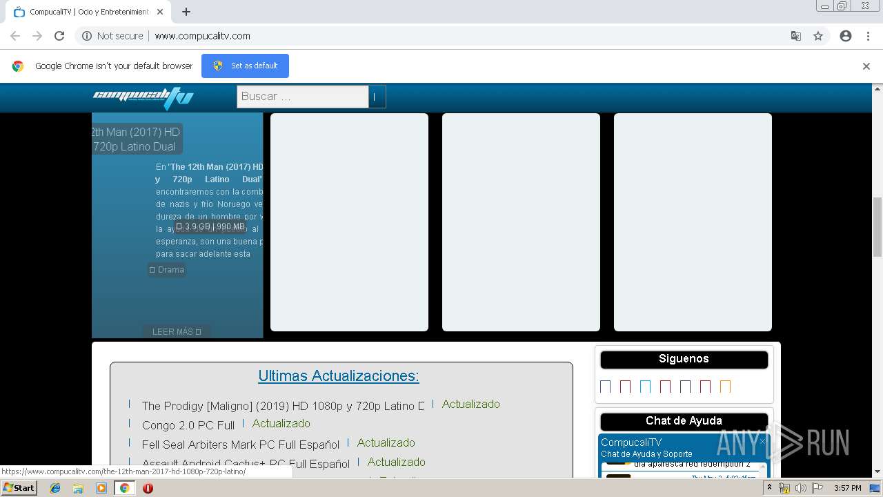883x497 pixels.
Task: Open the first empty slider card
Action: 349,222
